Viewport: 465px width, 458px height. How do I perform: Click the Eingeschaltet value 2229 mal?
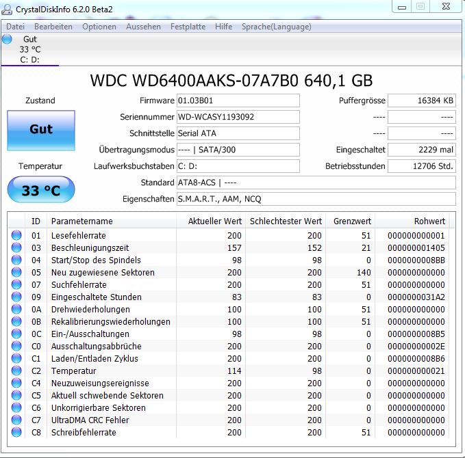click(x=422, y=150)
